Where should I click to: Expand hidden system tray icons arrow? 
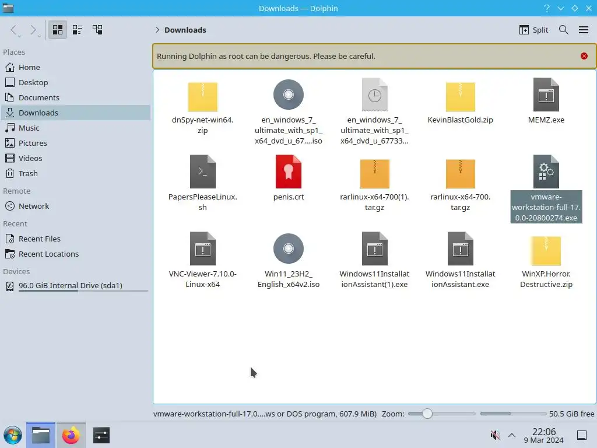coord(512,435)
